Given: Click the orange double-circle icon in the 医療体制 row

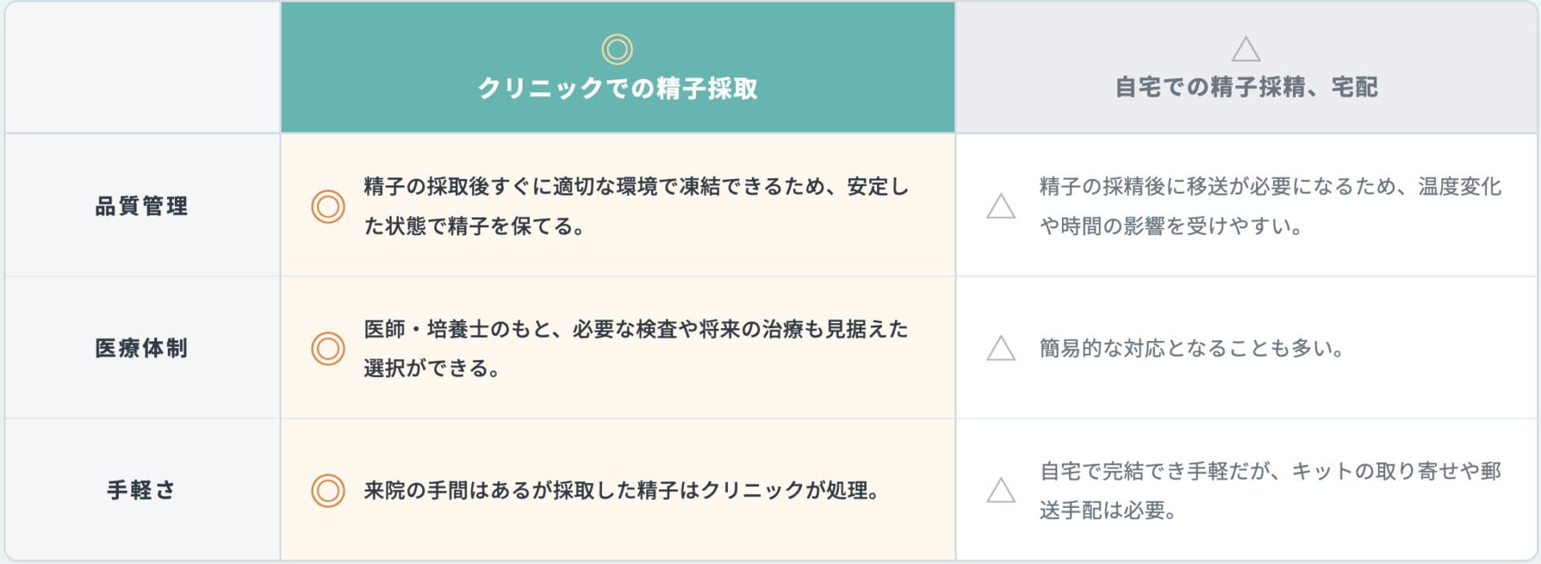Looking at the screenshot, I should (x=328, y=349).
